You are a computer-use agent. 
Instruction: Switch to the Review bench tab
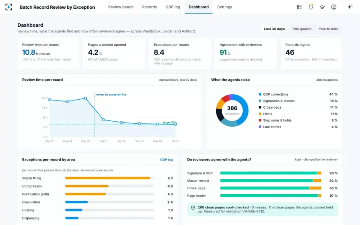point(121,7)
